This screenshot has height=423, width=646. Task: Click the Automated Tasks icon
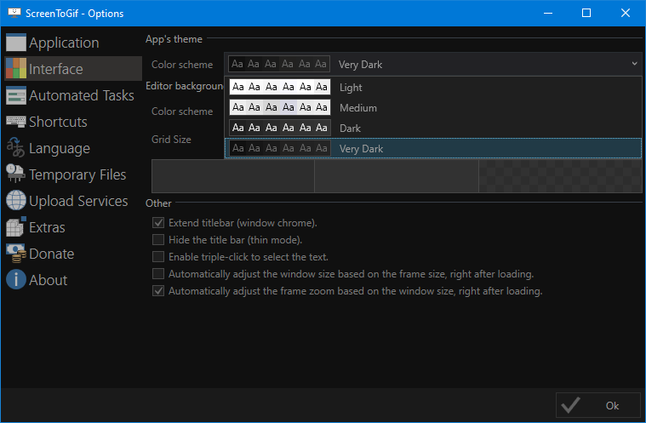pyautogui.click(x=16, y=95)
